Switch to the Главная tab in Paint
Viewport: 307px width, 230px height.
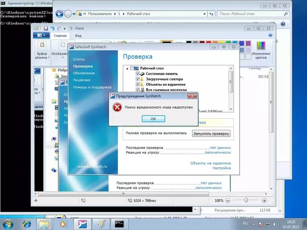(60, 36)
